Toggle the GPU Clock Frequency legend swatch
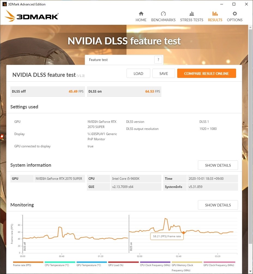This screenshot has width=253, height=274. pos(219,262)
